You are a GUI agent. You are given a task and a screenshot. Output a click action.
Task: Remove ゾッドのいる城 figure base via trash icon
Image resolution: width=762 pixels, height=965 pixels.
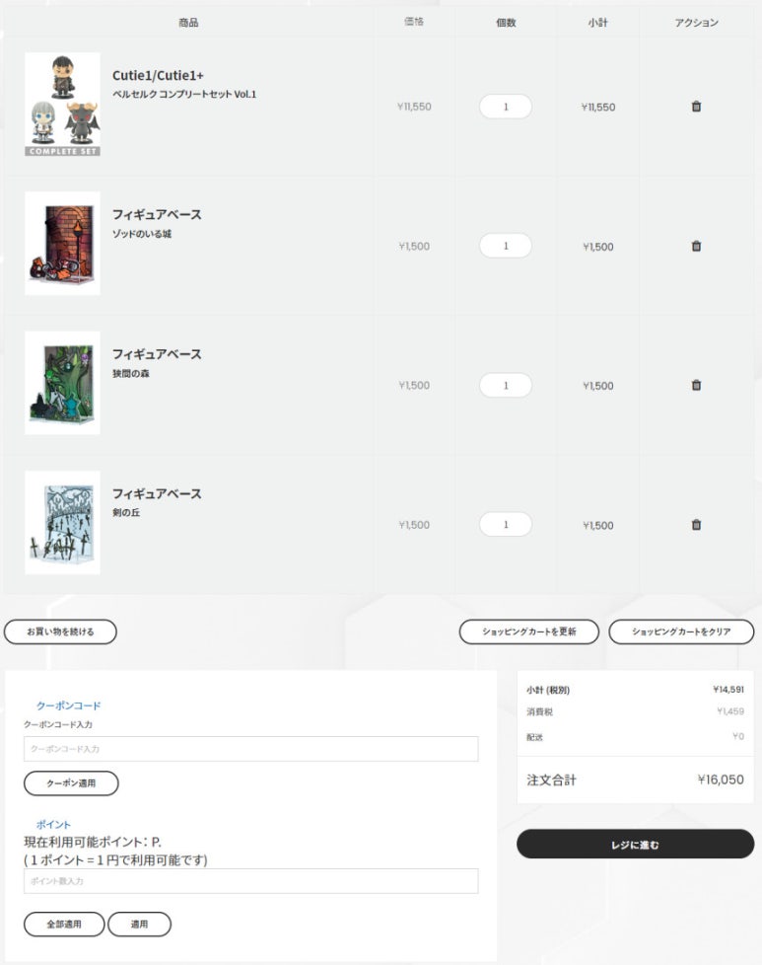click(x=696, y=246)
